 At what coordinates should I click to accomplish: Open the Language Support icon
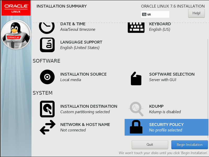click(47, 45)
